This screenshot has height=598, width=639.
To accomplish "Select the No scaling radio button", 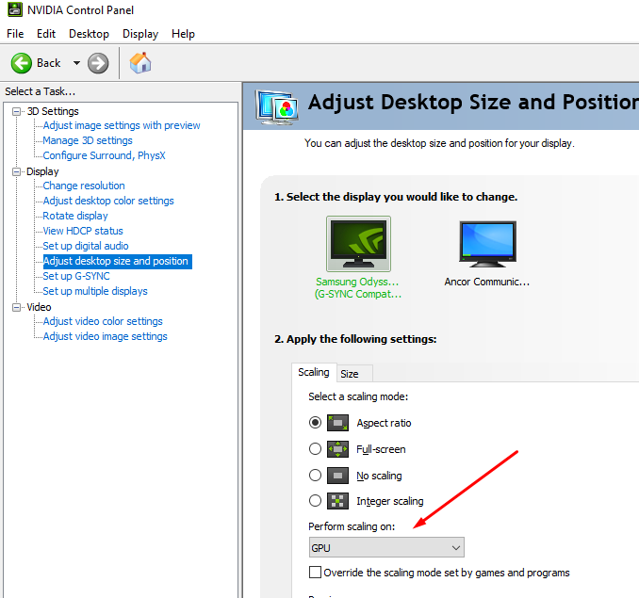I will click(x=315, y=475).
